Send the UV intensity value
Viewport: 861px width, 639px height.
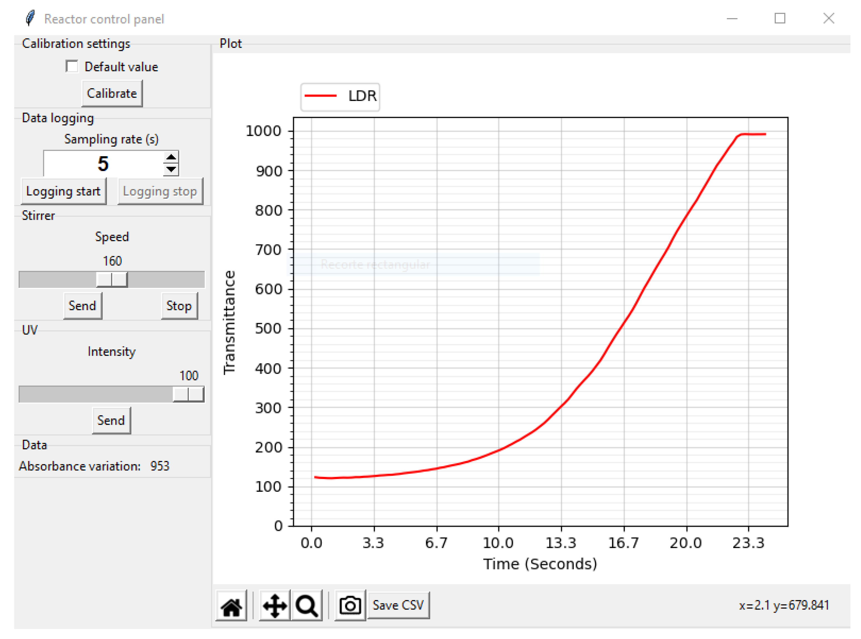tap(111, 420)
